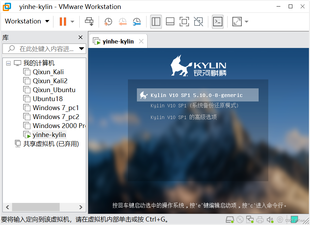This screenshot has width=310, height=225.
Task: Switch to Unity mode
Action: pyautogui.click(x=199, y=22)
